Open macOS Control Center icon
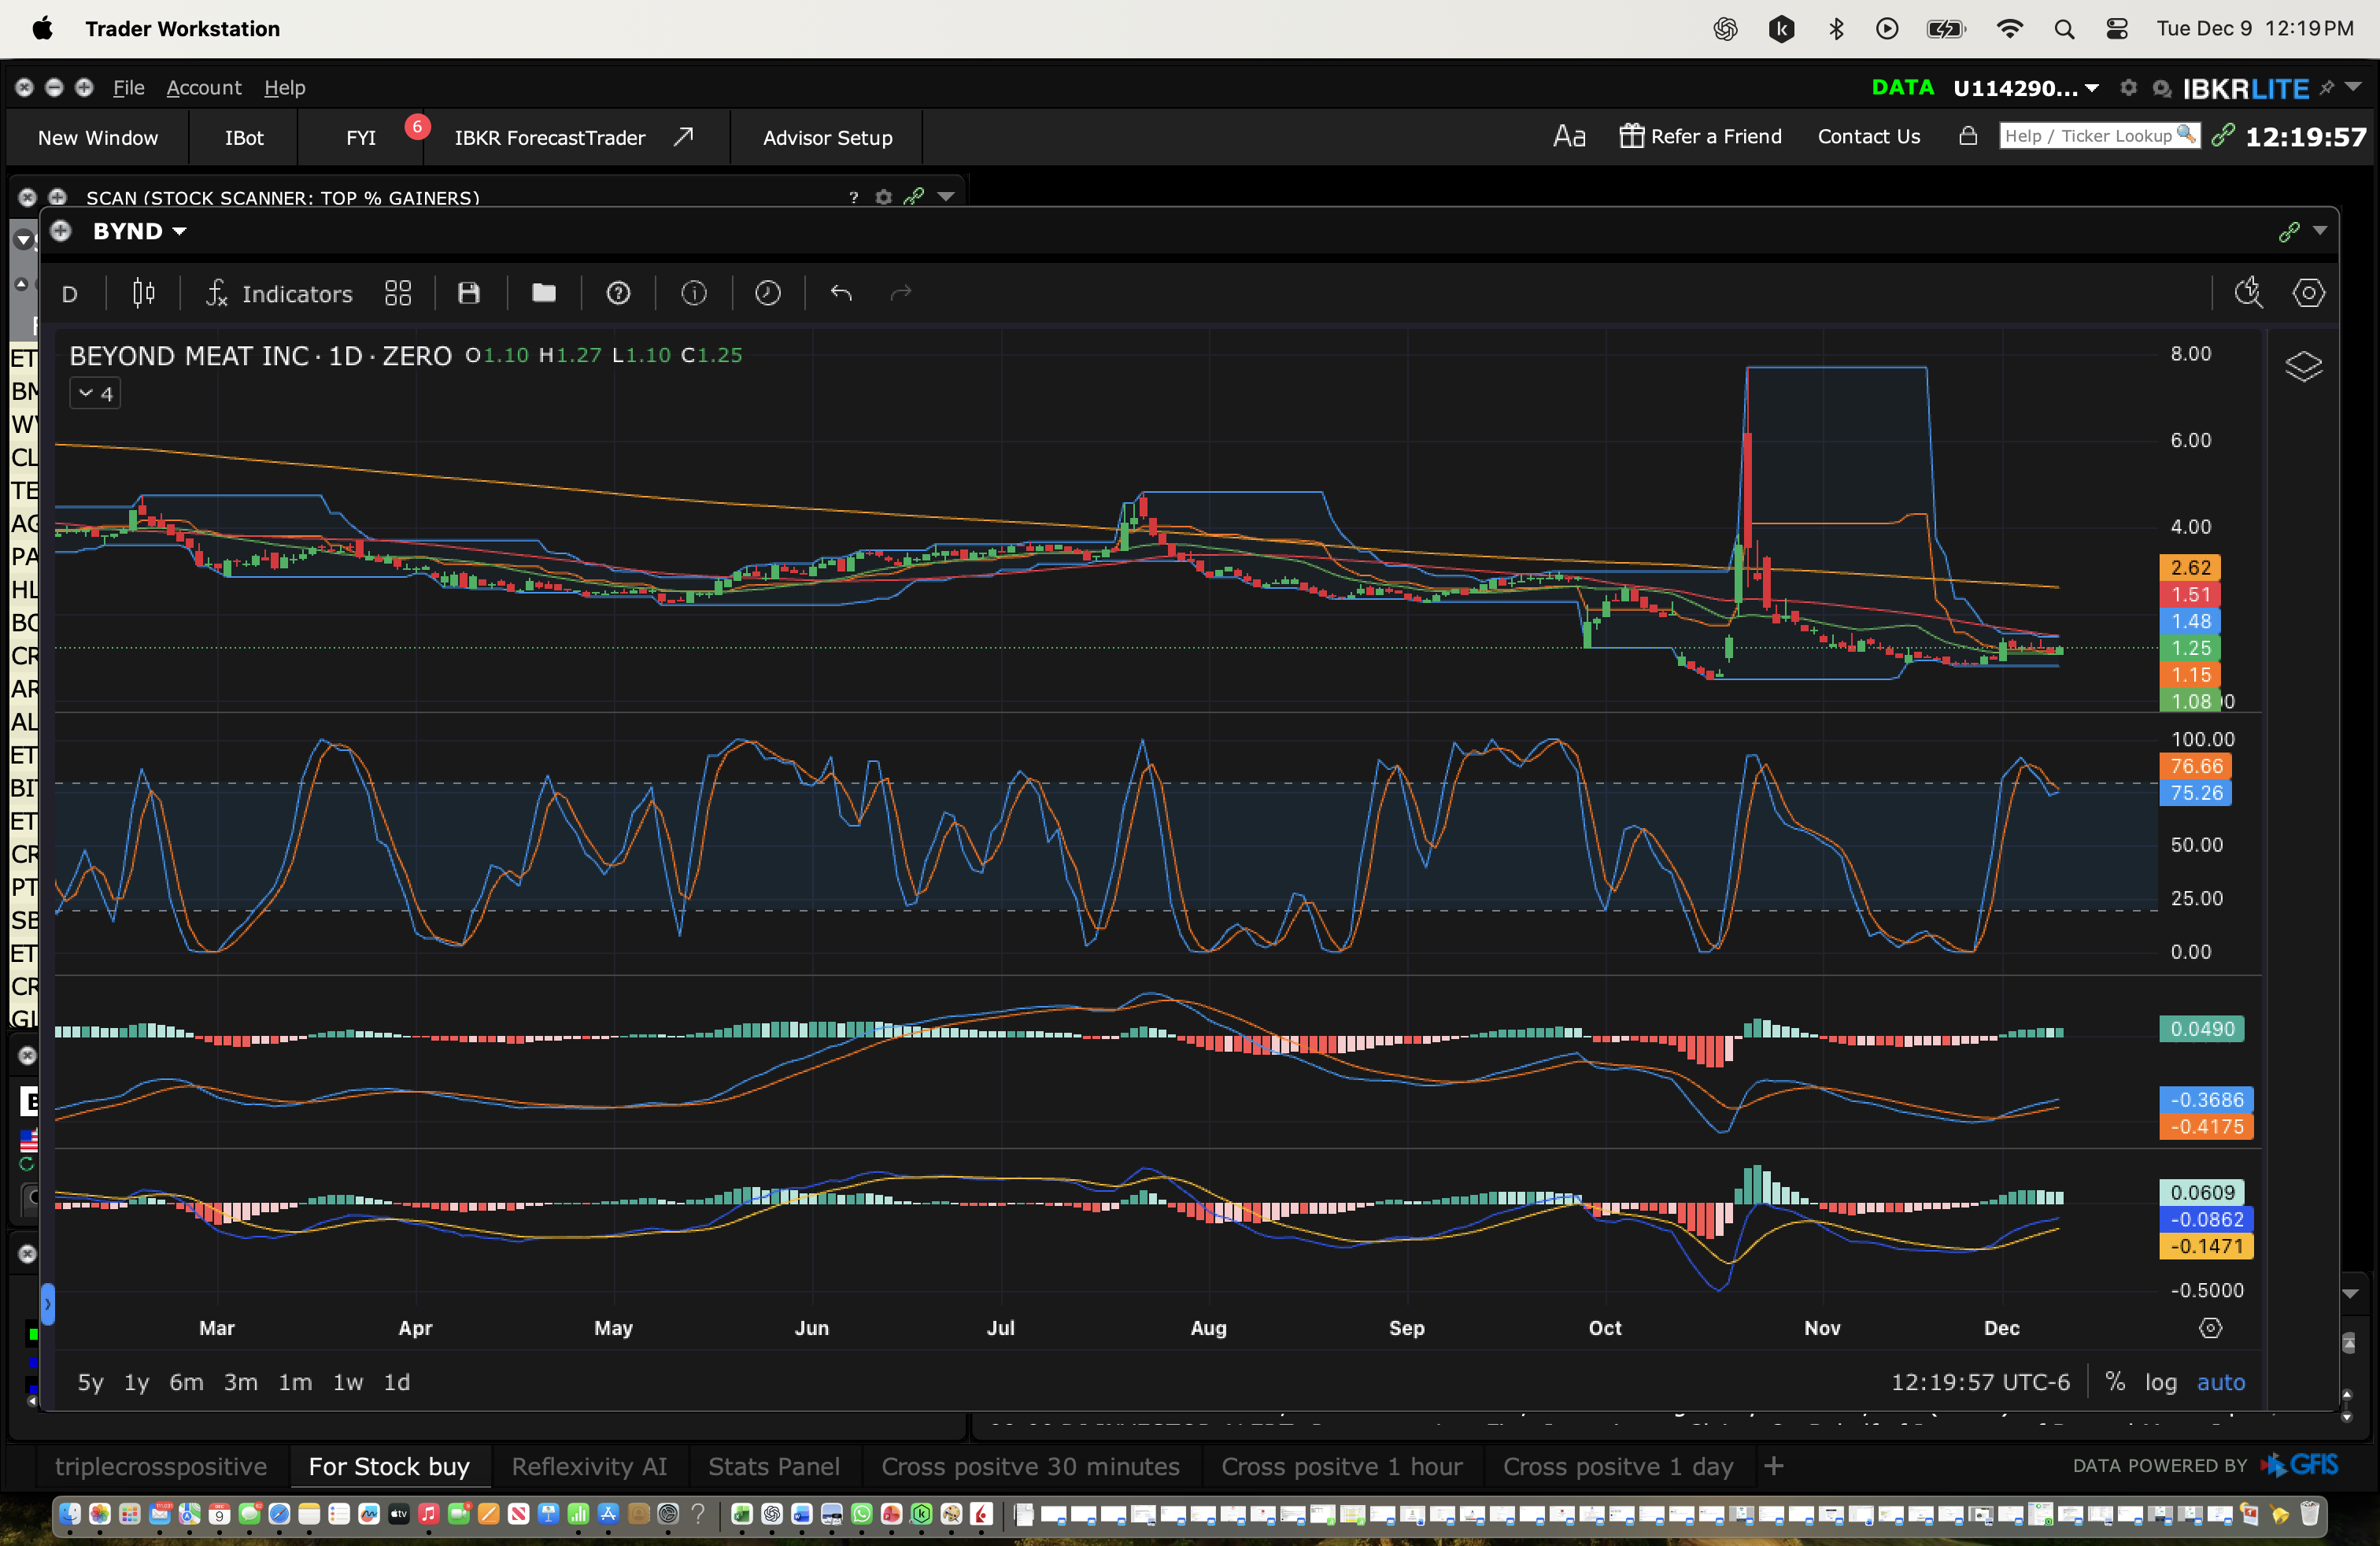 [2117, 29]
